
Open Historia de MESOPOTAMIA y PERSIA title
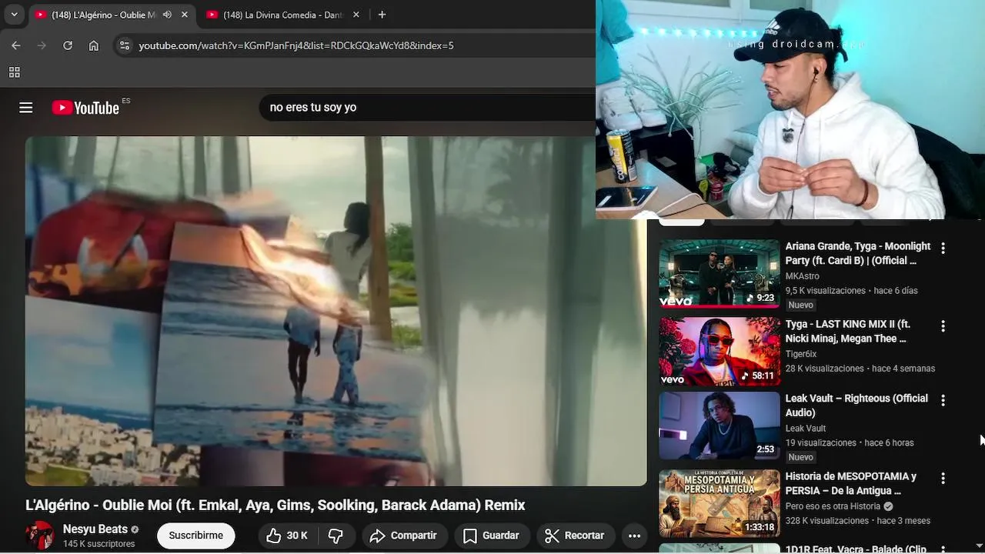point(850,483)
